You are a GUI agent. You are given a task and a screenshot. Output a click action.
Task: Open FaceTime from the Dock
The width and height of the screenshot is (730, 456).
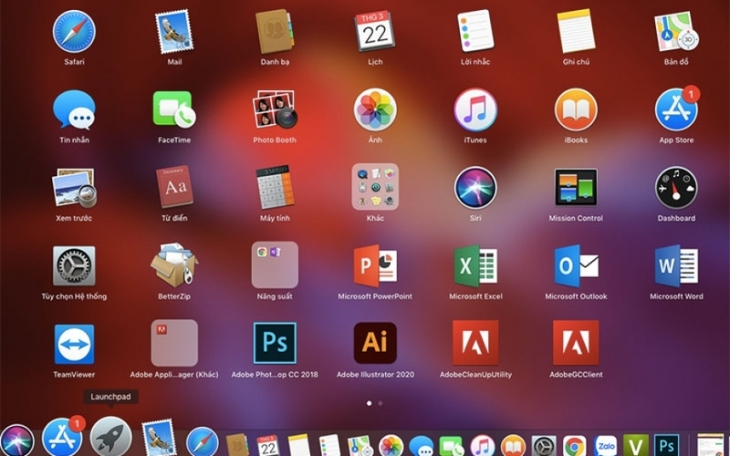(452, 446)
